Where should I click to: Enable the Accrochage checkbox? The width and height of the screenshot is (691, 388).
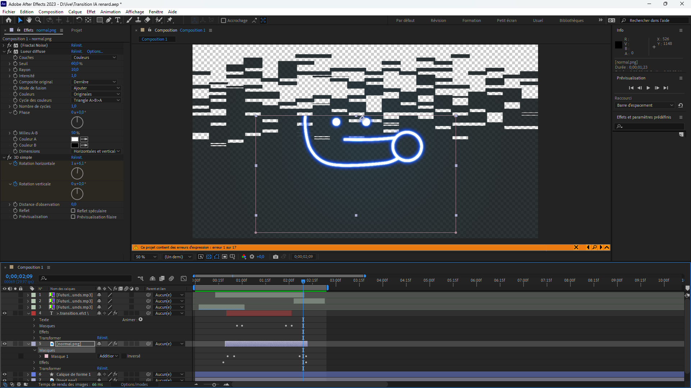pyautogui.click(x=223, y=20)
